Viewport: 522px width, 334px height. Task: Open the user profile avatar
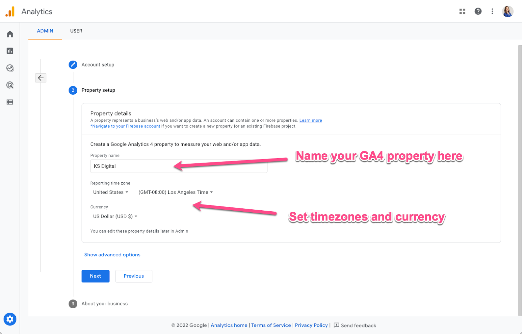508,11
